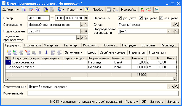Open the Печать dropdown menu
Screen dimensions: 182x106
tap(132, 102)
